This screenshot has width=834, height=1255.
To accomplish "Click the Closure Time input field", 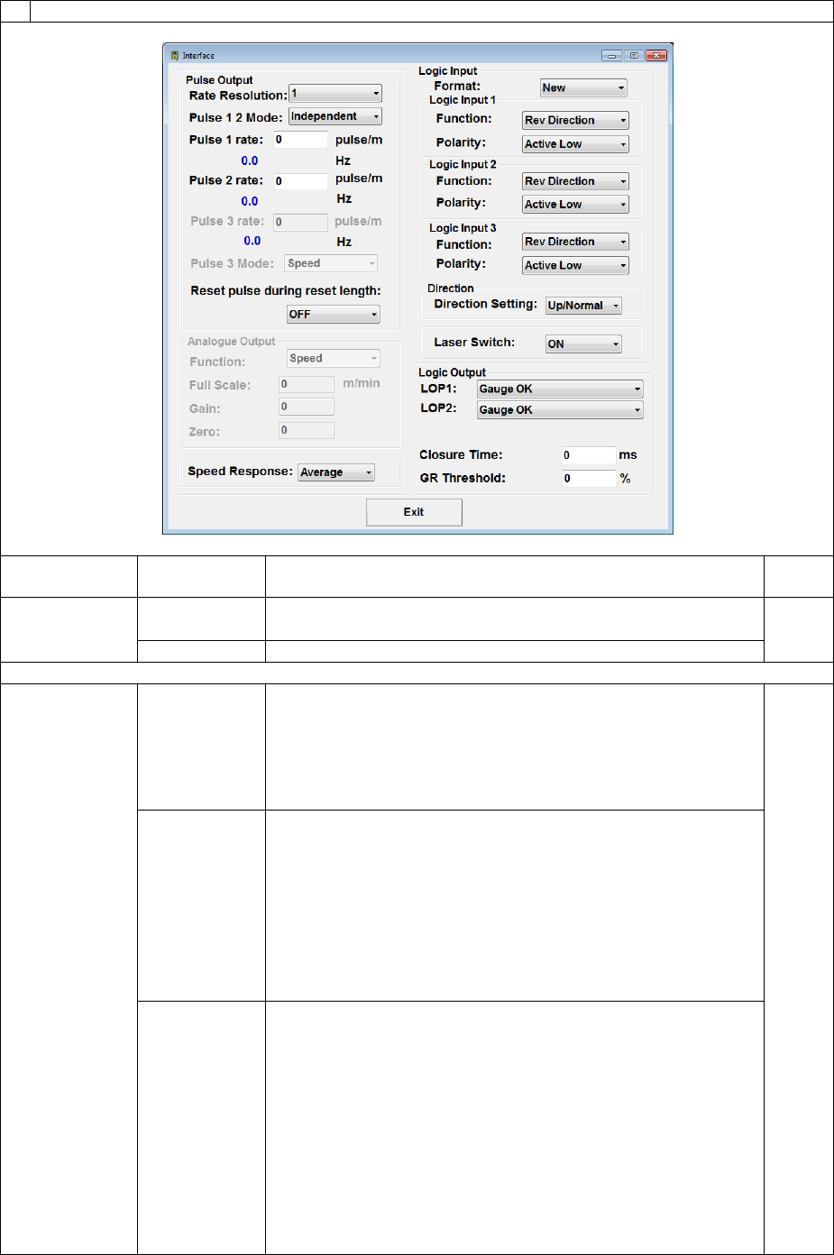I will point(588,455).
